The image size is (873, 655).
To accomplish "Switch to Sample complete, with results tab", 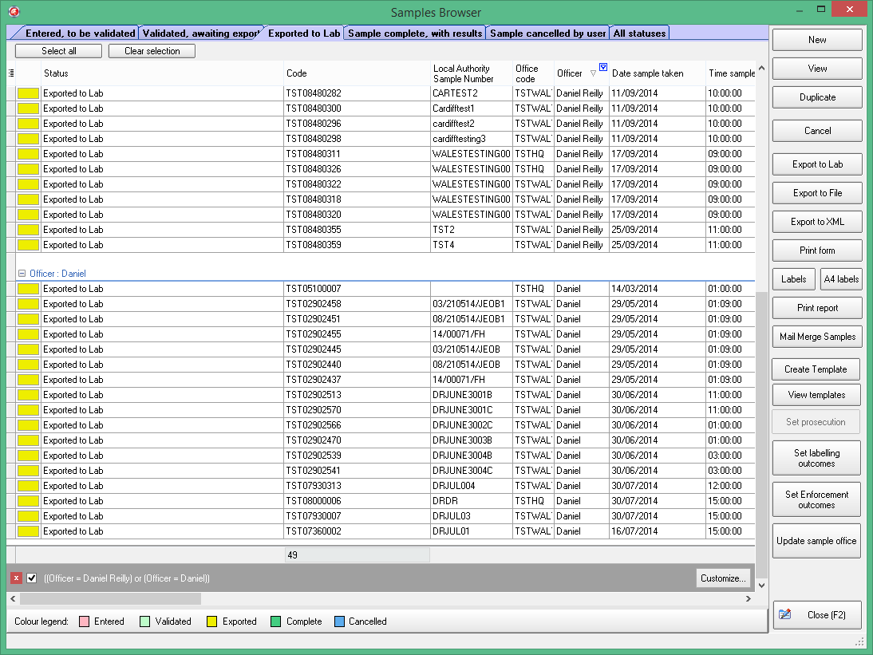I will [415, 34].
